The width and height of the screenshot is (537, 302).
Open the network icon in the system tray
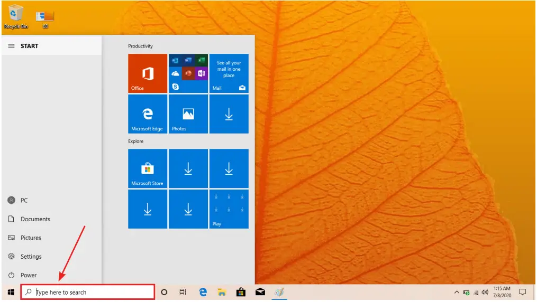coord(476,292)
